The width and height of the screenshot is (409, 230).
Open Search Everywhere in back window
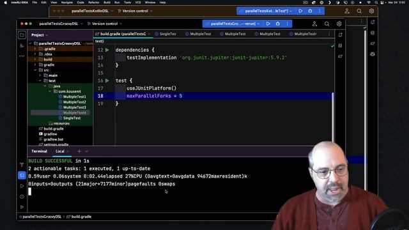(x=359, y=11)
